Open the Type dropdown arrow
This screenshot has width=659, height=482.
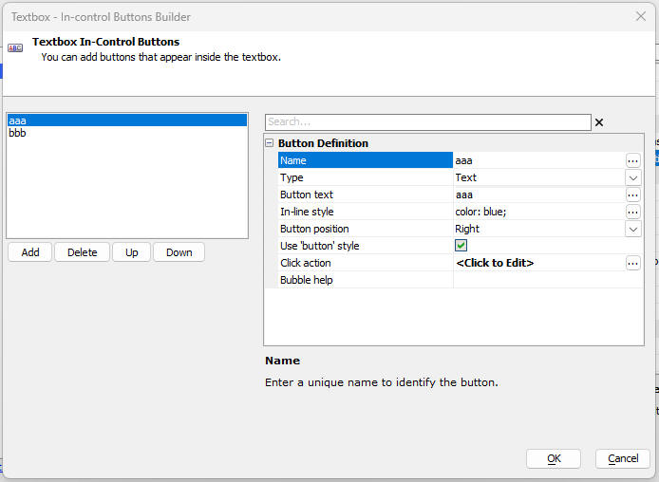(x=633, y=178)
